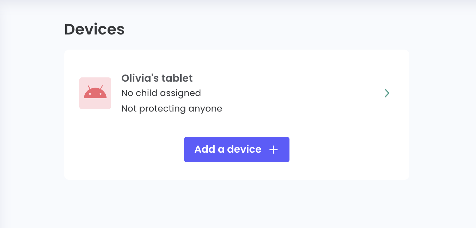Click the teal chevron beside Olivia's tablet

point(387,93)
